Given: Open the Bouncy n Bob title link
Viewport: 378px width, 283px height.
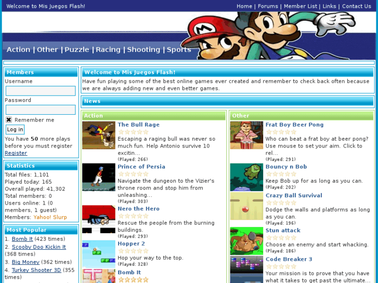Looking at the screenshot, I should (286, 167).
